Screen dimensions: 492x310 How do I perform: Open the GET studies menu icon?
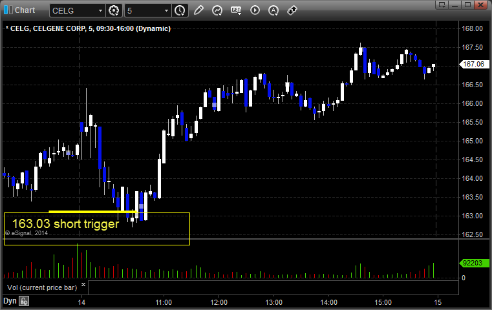[x=236, y=10]
